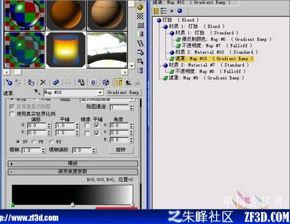Click the Show Map in Viewport cube icon
The width and height of the screenshot is (290, 224).
[x=106, y=82]
